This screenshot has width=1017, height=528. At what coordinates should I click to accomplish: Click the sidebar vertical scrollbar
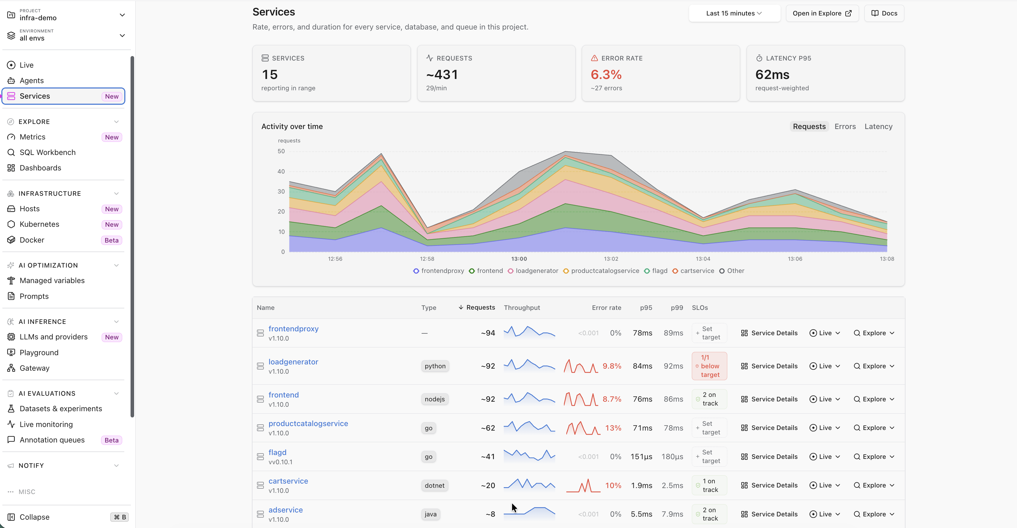[132, 237]
